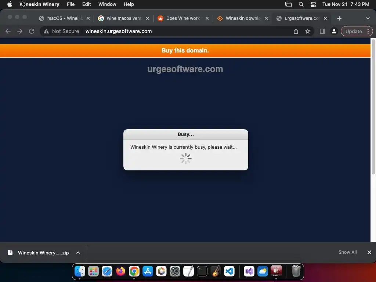Select the urgesoftware.com tab
Image resolution: width=376 pixels, height=282 pixels.
(302, 18)
